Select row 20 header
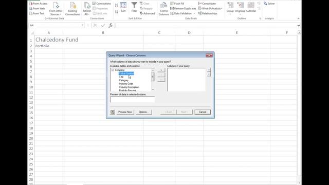 point(31,138)
